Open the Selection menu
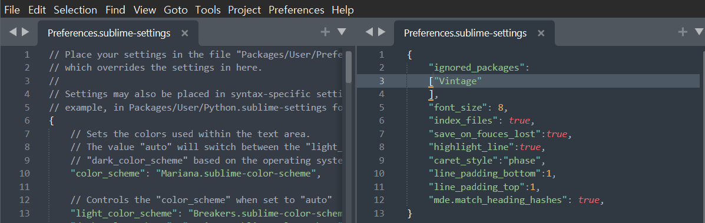 (x=75, y=9)
